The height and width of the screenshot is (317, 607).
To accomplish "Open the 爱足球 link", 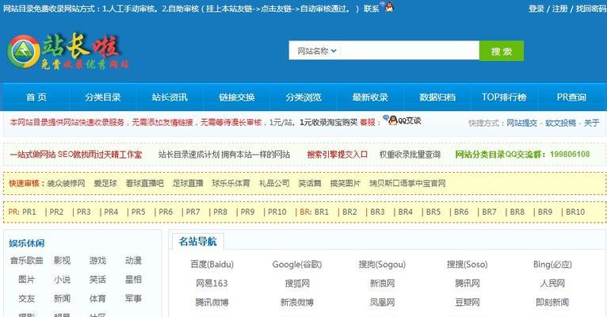I will (105, 183).
